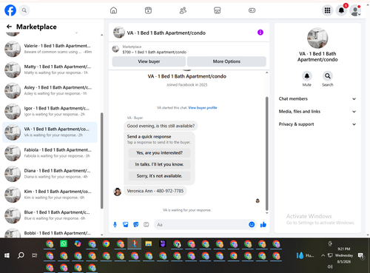Open the account profile avatar menu
Viewport: 370px width, 273px height.
(x=355, y=10)
